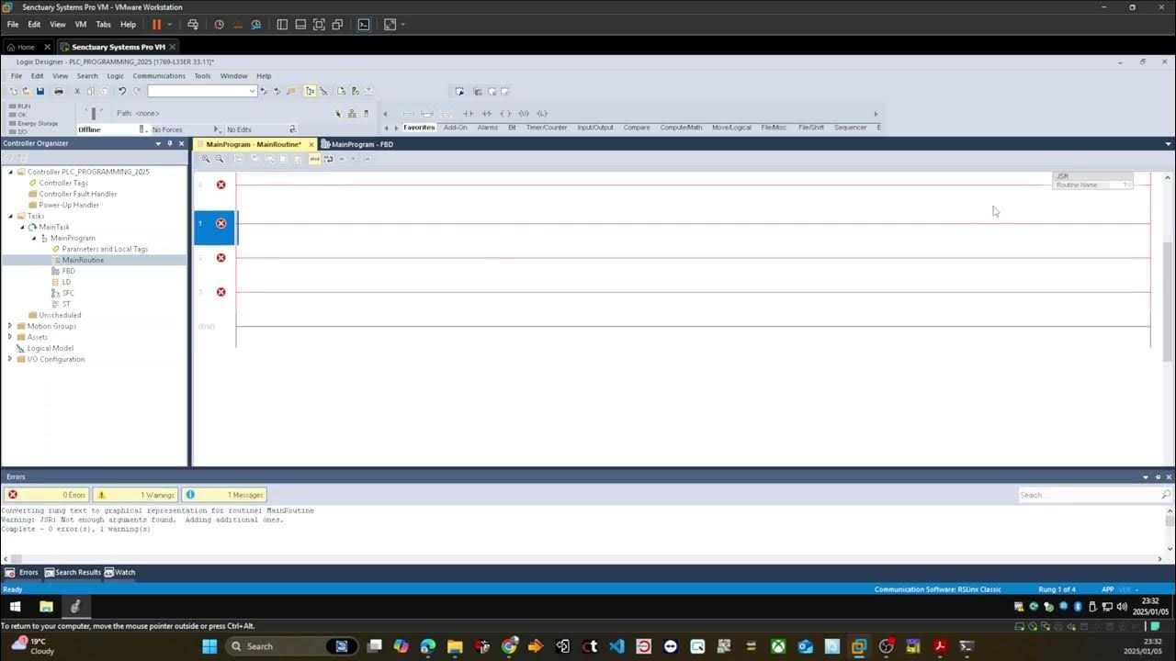Viewport: 1176px width, 661px height.
Task: Expand the Assets node
Action: (x=10, y=337)
